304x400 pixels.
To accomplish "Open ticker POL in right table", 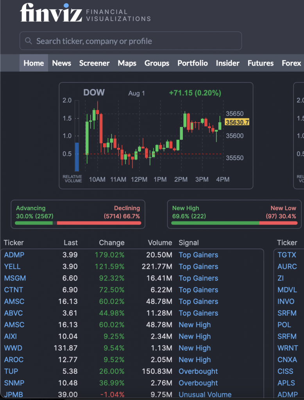I will (x=284, y=325).
